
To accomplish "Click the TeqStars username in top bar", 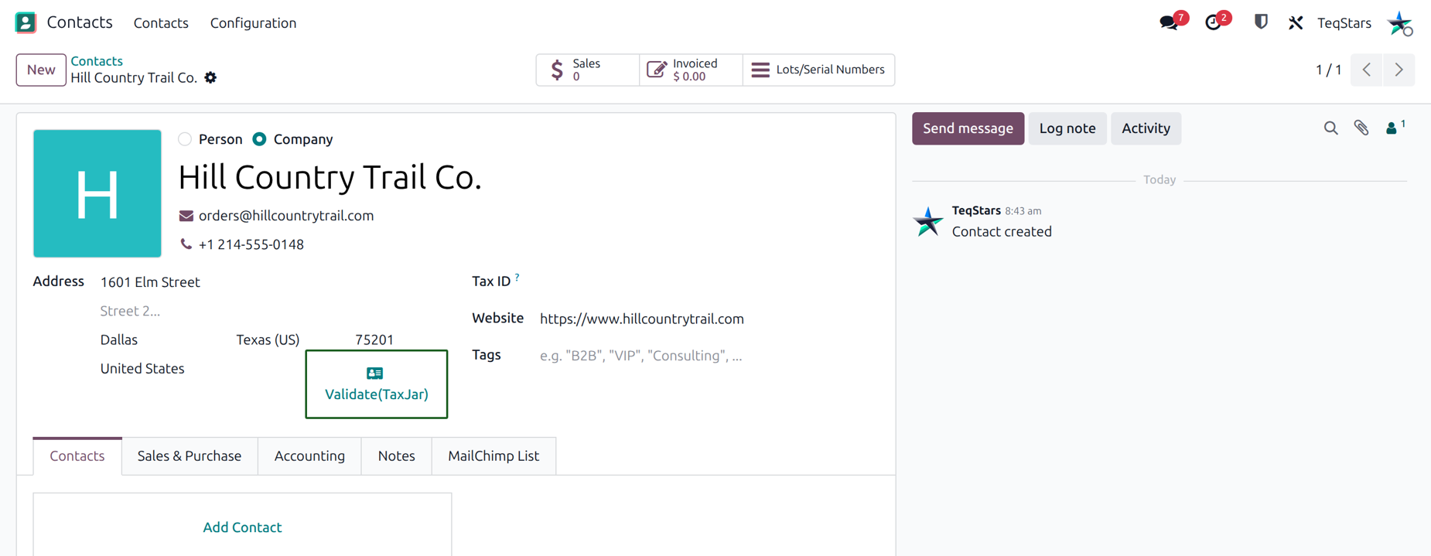I will coord(1344,23).
